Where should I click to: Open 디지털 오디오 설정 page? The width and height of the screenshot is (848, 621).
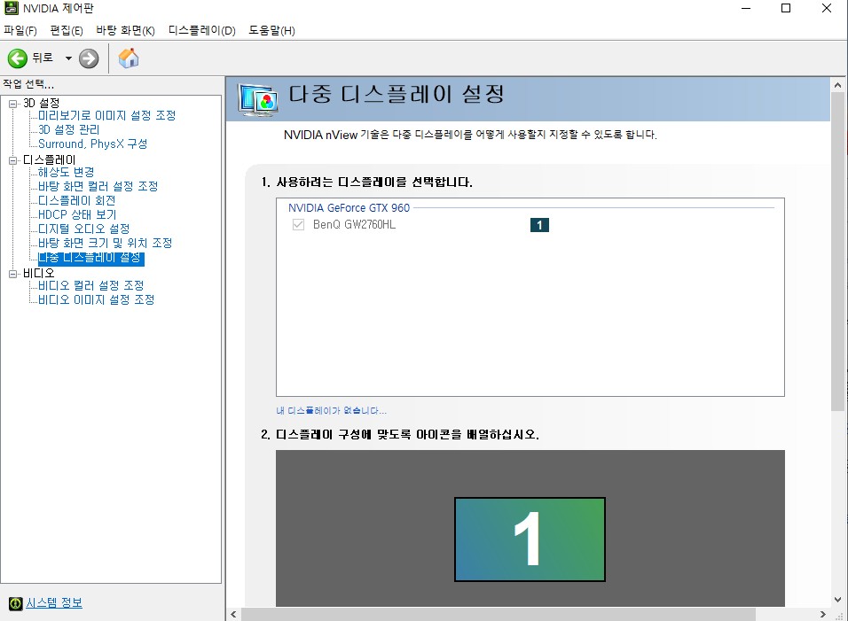click(x=84, y=229)
